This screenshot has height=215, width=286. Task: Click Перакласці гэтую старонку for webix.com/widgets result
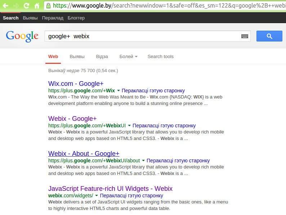[131, 196]
